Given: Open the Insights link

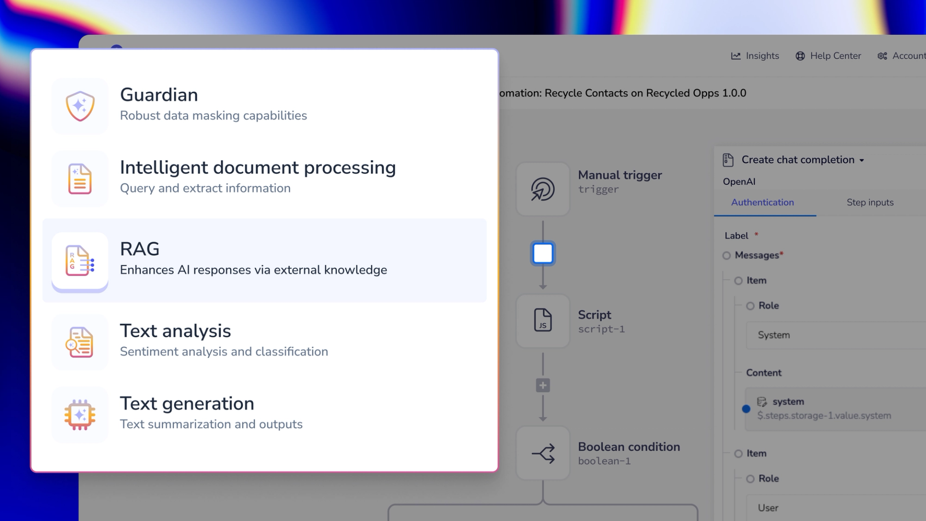Looking at the screenshot, I should 755,56.
